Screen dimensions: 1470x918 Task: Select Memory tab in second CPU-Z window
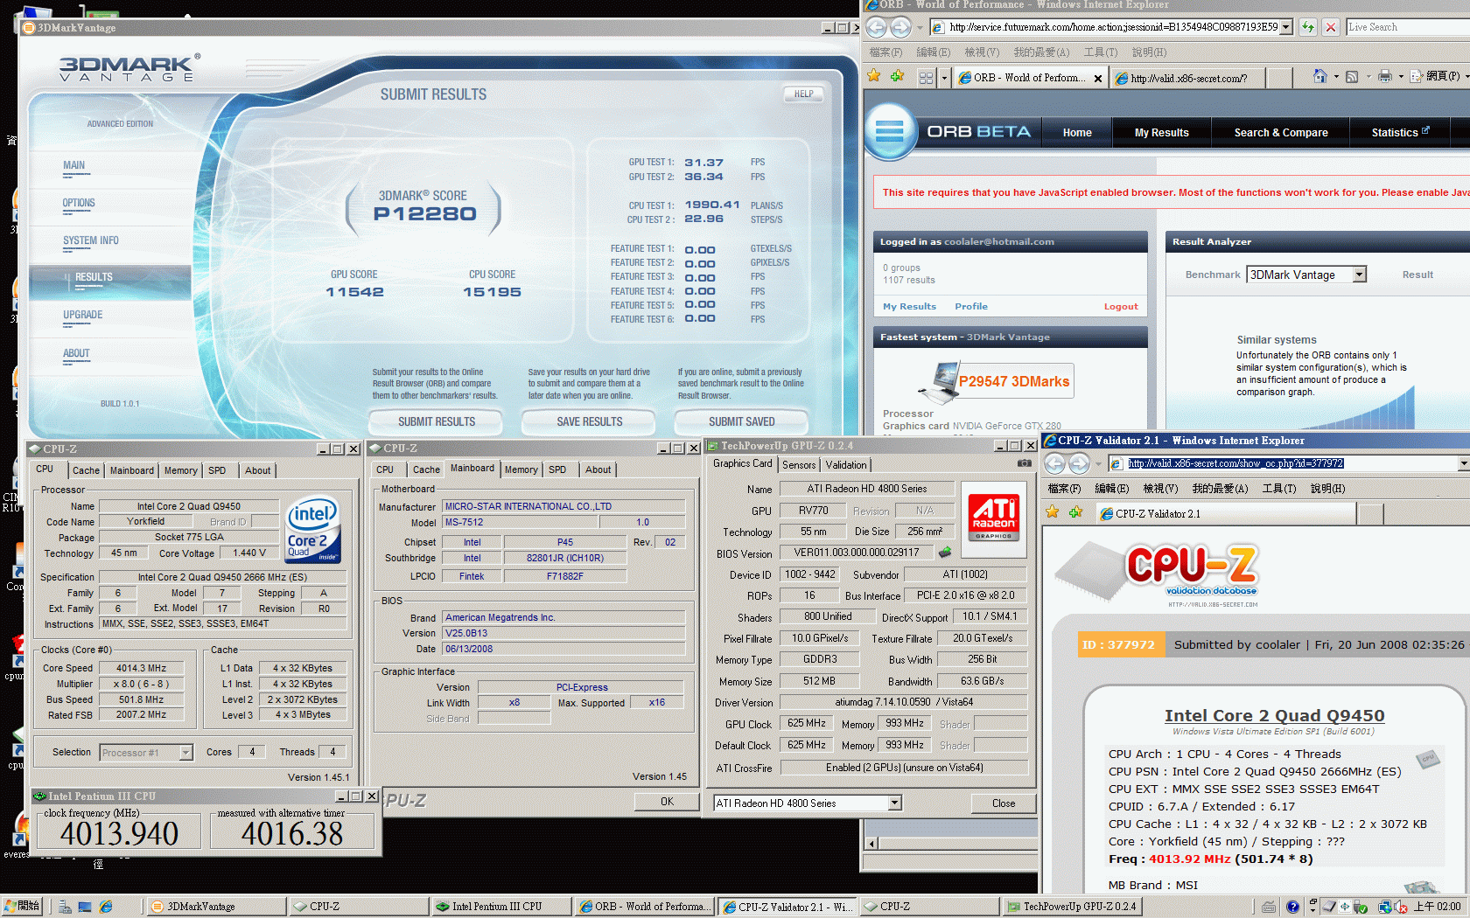click(521, 469)
